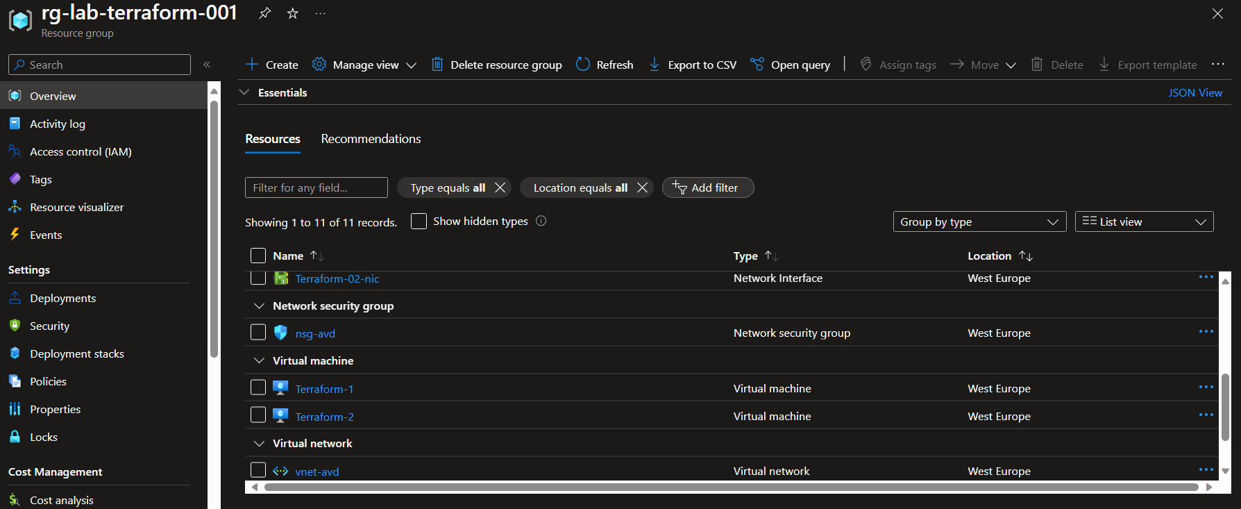Open the Group by type dropdown
1241x509 pixels.
(979, 222)
